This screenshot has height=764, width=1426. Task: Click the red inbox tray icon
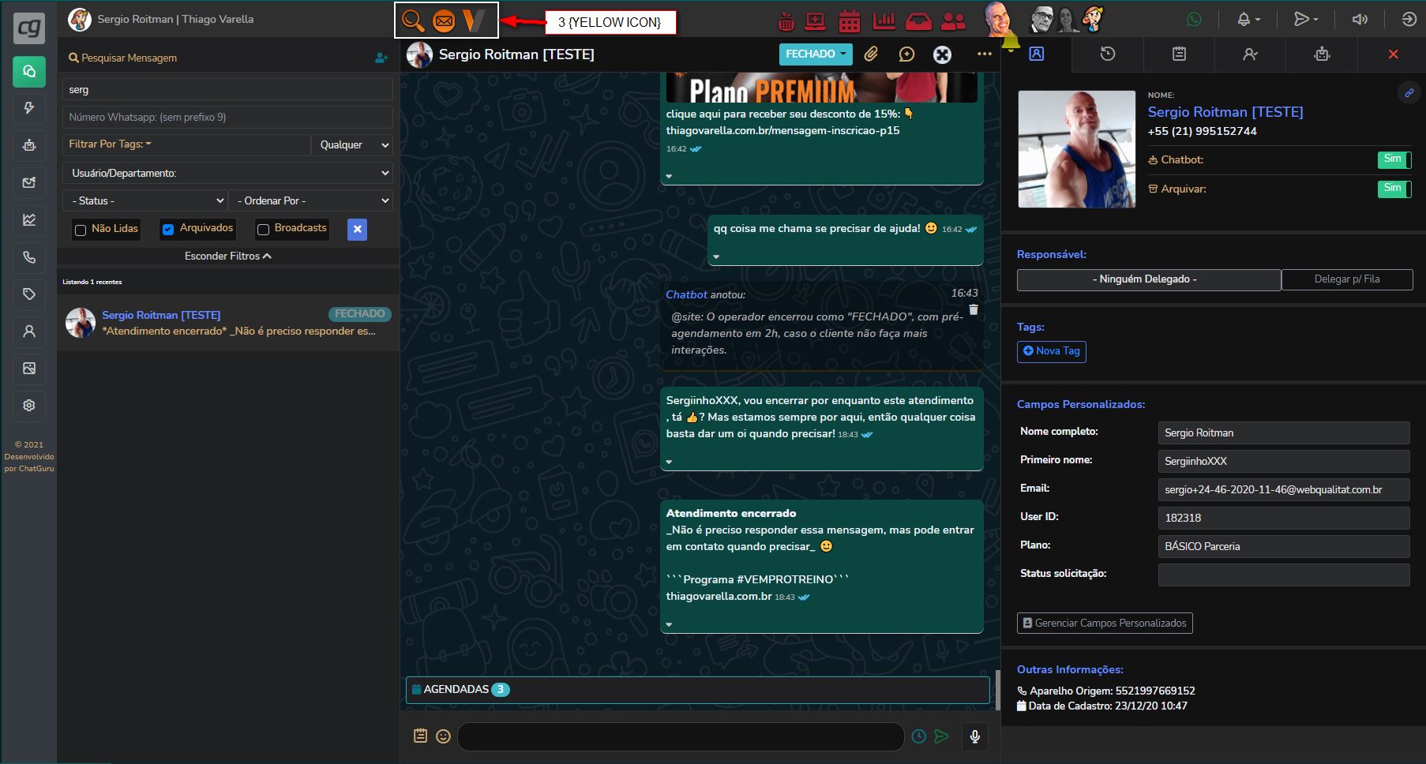[918, 21]
